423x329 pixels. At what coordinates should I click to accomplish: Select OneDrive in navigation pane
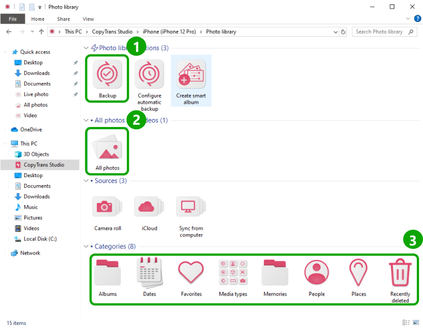(x=31, y=130)
